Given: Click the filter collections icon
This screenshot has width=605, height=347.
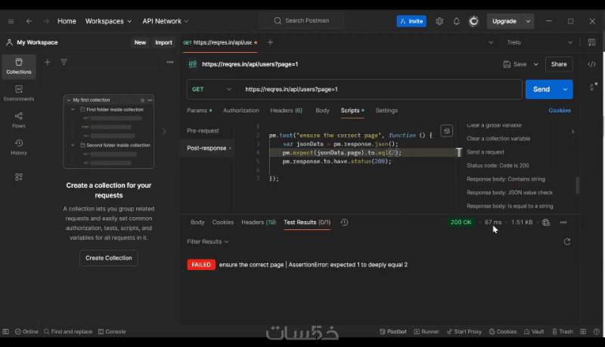Looking at the screenshot, I should 64,62.
